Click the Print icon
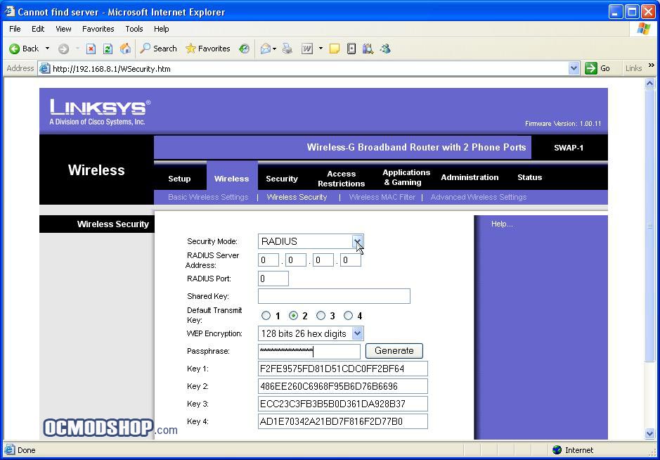Viewport: 660px width, 460px height. [287, 49]
